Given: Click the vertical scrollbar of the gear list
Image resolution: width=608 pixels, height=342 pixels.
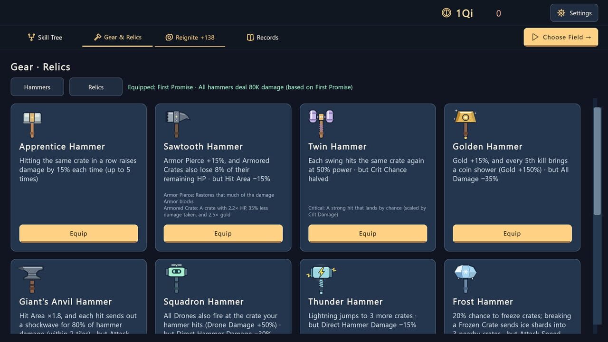Looking at the screenshot, I should [597, 161].
